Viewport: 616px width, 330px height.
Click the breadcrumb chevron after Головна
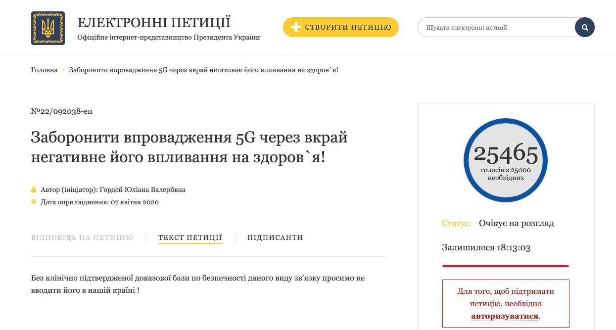(x=63, y=70)
